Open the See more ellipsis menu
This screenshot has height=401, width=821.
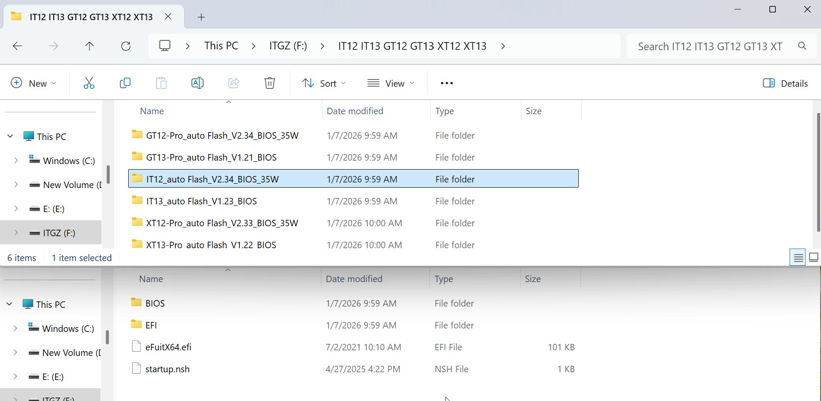(447, 83)
